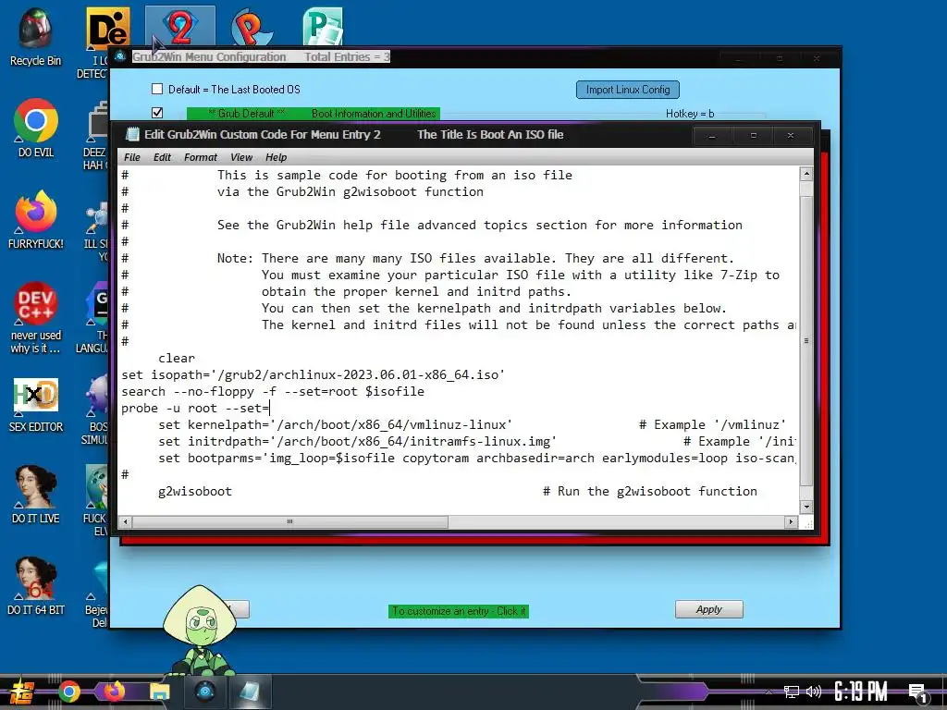This screenshot has width=947, height=710.
Task: Open the Recycle Bin desktop icon
Action: click(35, 35)
